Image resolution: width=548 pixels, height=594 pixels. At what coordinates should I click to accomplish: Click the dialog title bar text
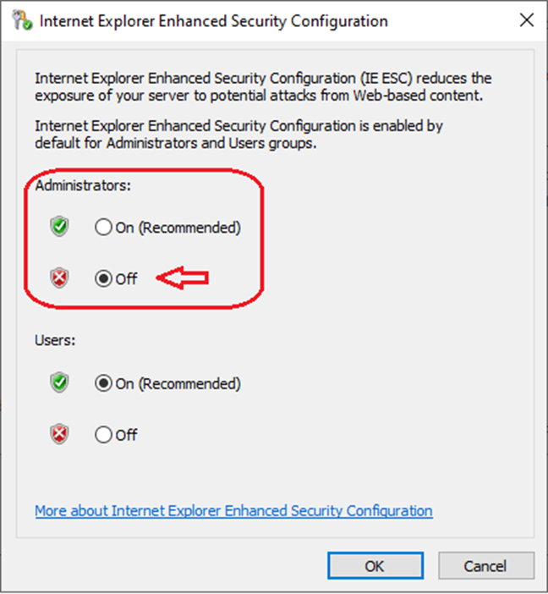[x=213, y=21]
